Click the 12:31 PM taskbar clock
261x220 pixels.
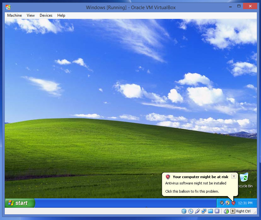click(245, 203)
